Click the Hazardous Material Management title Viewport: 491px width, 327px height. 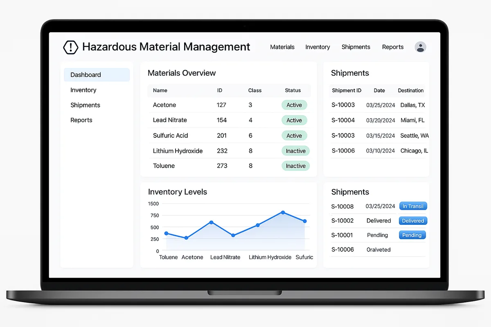(x=166, y=47)
